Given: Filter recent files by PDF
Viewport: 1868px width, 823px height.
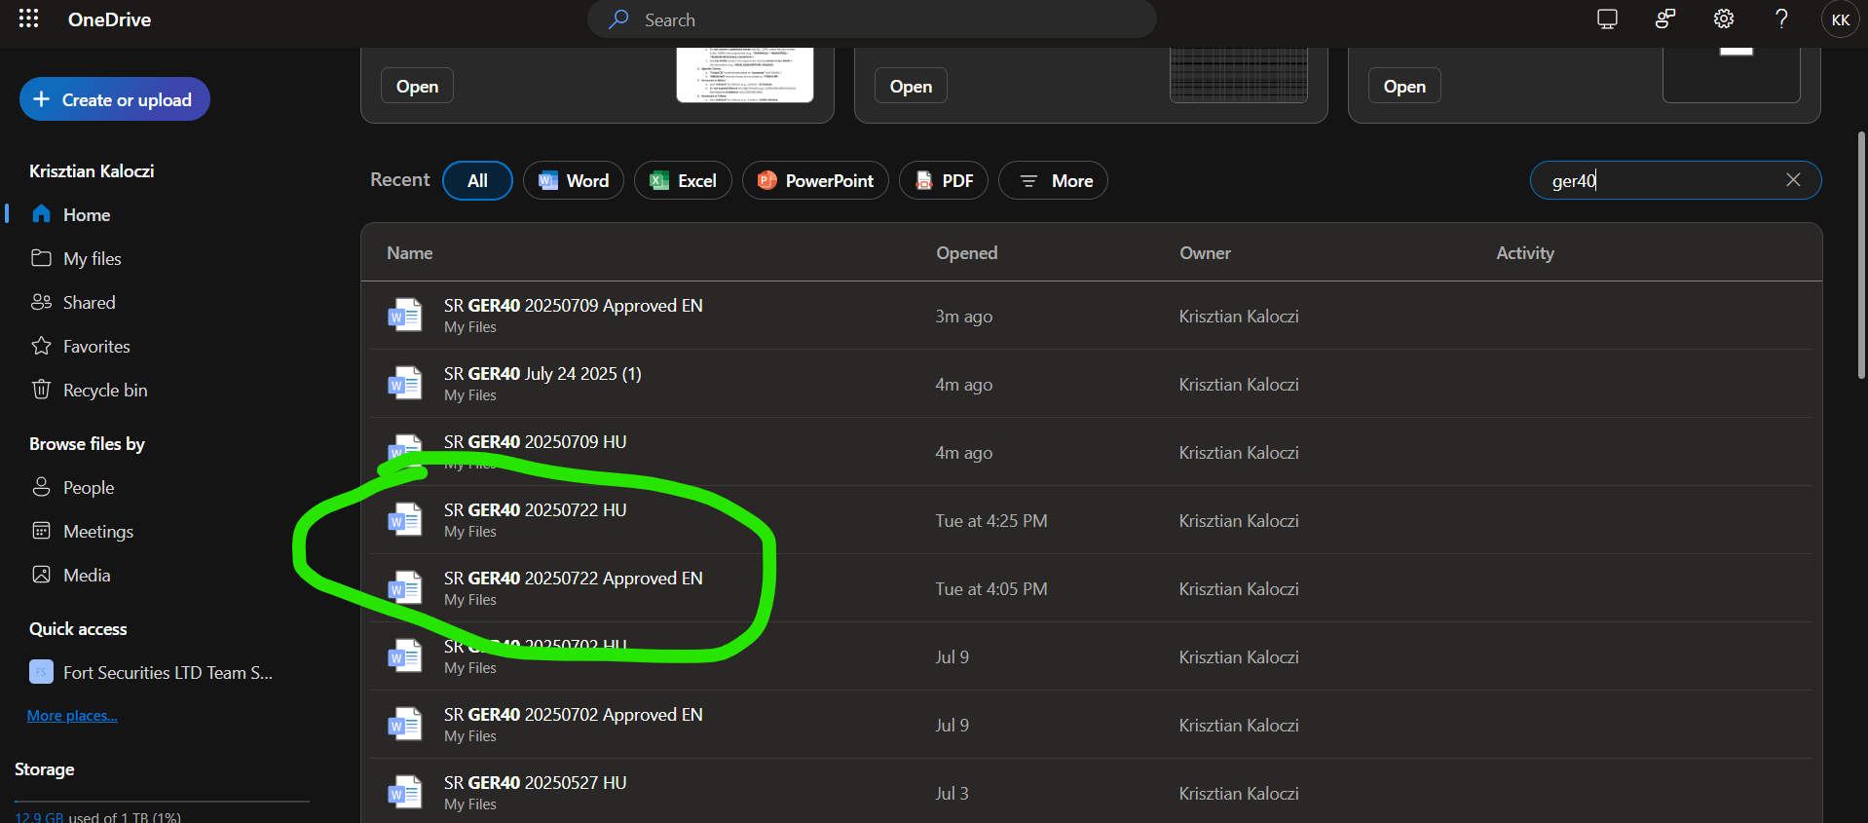Looking at the screenshot, I should coord(944,180).
